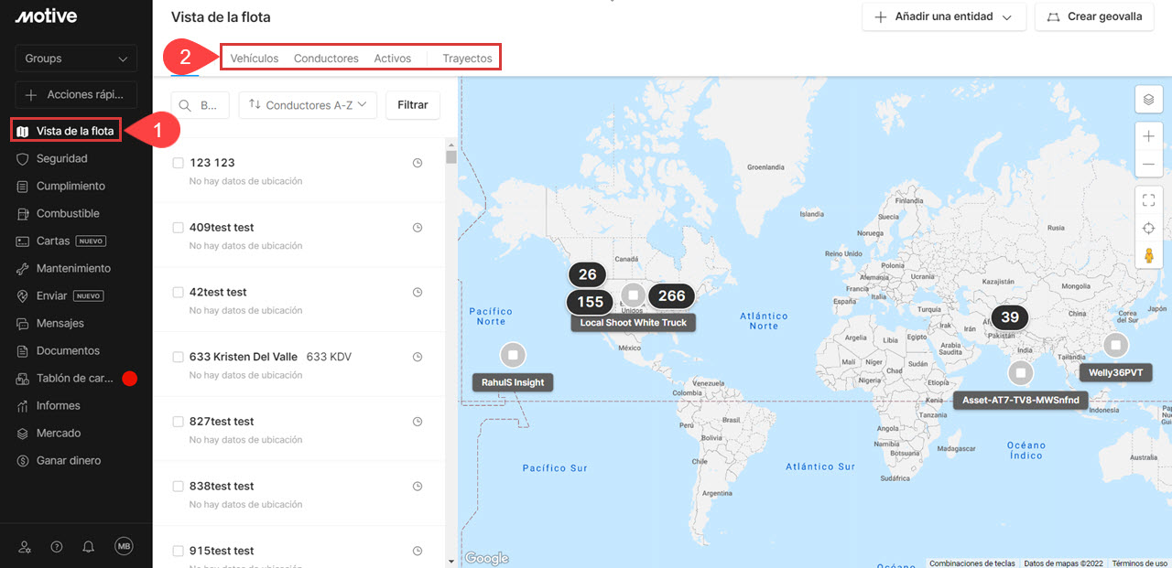Expand the Groups dropdown
The image size is (1172, 568).
pyautogui.click(x=76, y=59)
